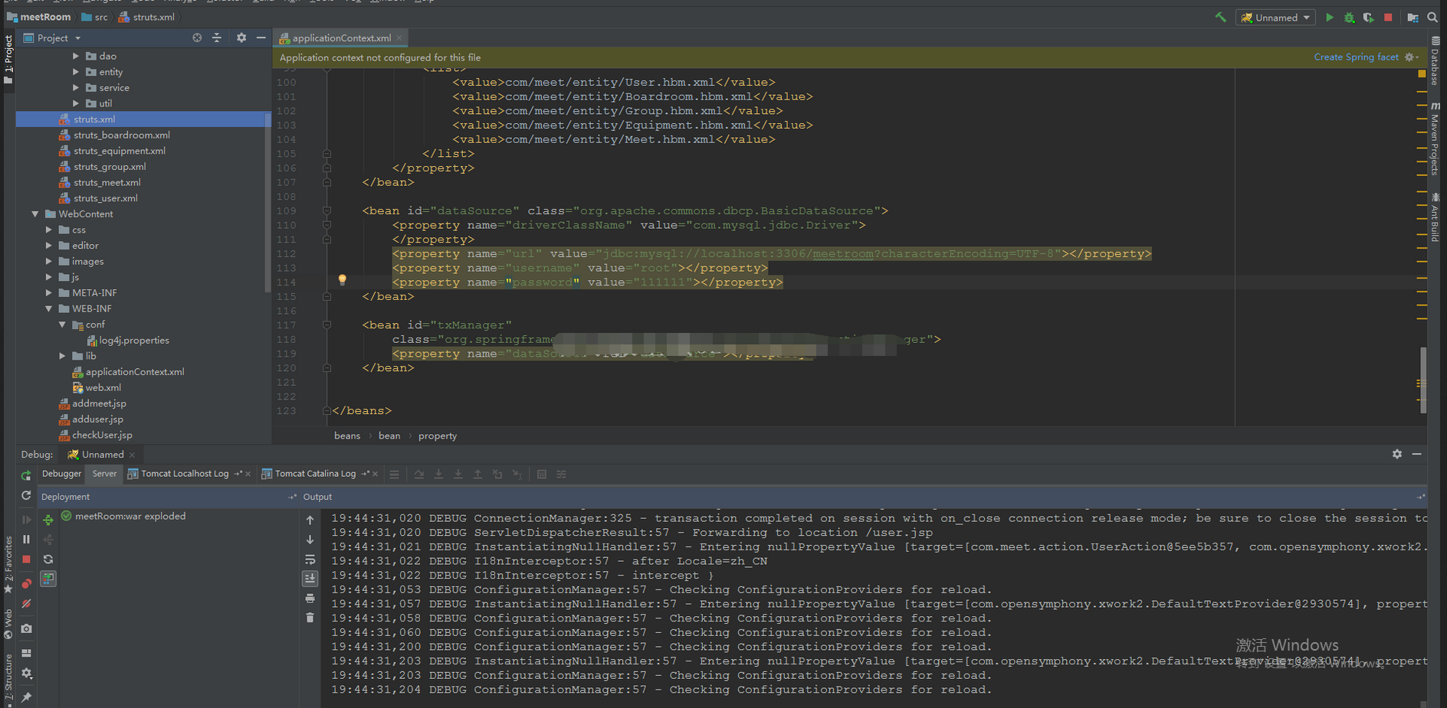Image resolution: width=1447 pixels, height=708 pixels.
Task: Rerun Unnamed with the green rerun icon in the Debug panel
Action: pyautogui.click(x=26, y=475)
